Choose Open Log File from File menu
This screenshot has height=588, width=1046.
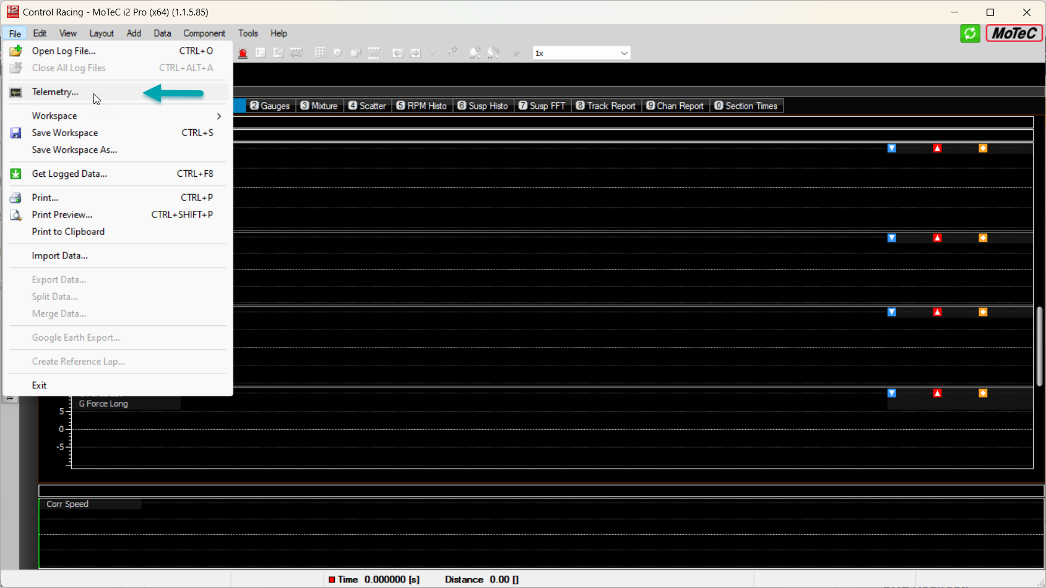[118, 51]
